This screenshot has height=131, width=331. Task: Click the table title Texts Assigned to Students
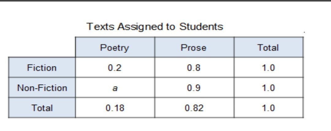[155, 27]
